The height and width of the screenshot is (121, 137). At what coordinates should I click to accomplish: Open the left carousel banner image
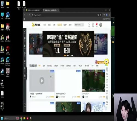36,44
